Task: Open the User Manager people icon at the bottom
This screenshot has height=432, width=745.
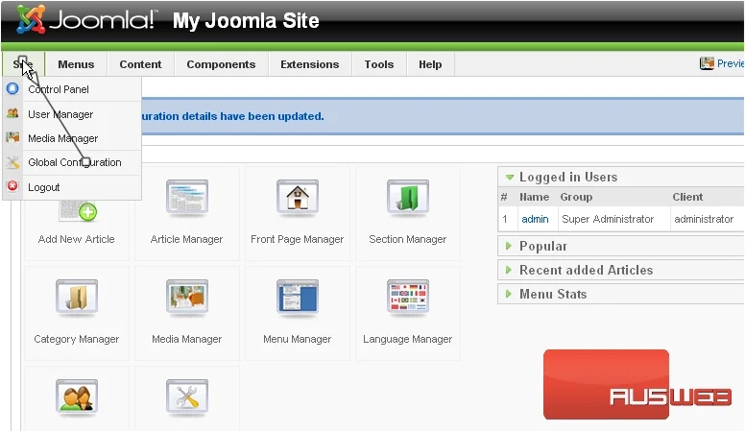Action: (77, 396)
